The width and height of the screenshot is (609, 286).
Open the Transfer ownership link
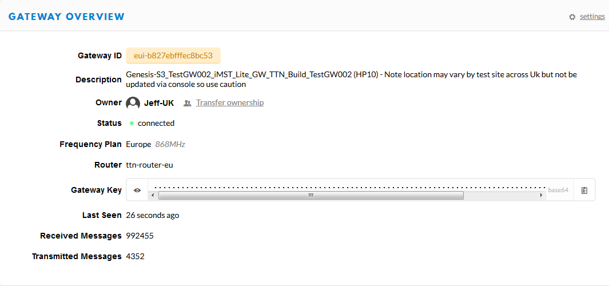click(230, 102)
